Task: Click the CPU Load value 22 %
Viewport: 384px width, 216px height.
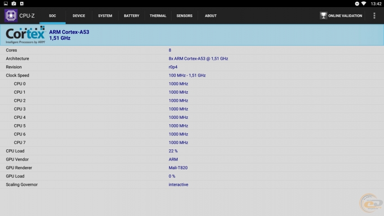Action: click(173, 151)
